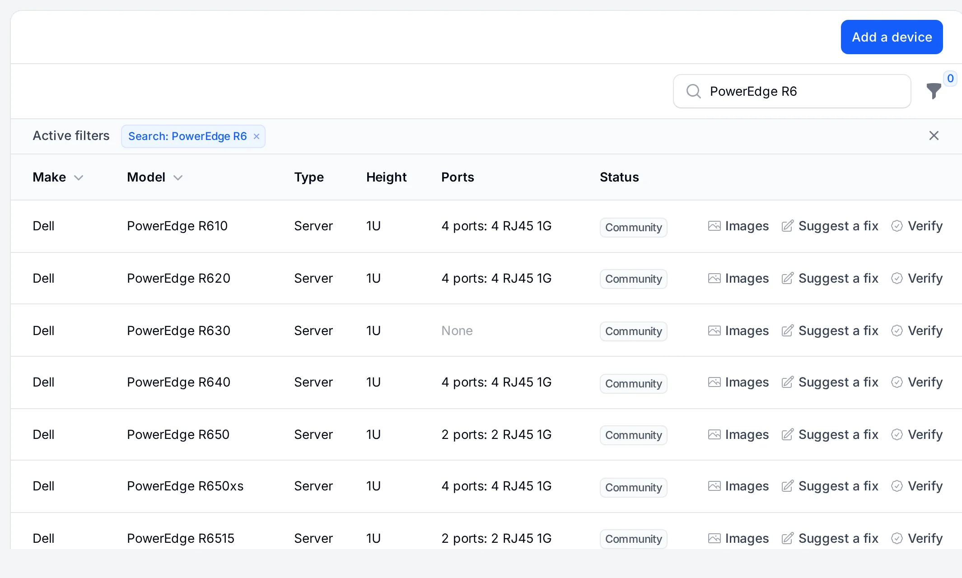Image resolution: width=962 pixels, height=578 pixels.
Task: Open Images for PowerEdge R650
Action: pyautogui.click(x=738, y=434)
